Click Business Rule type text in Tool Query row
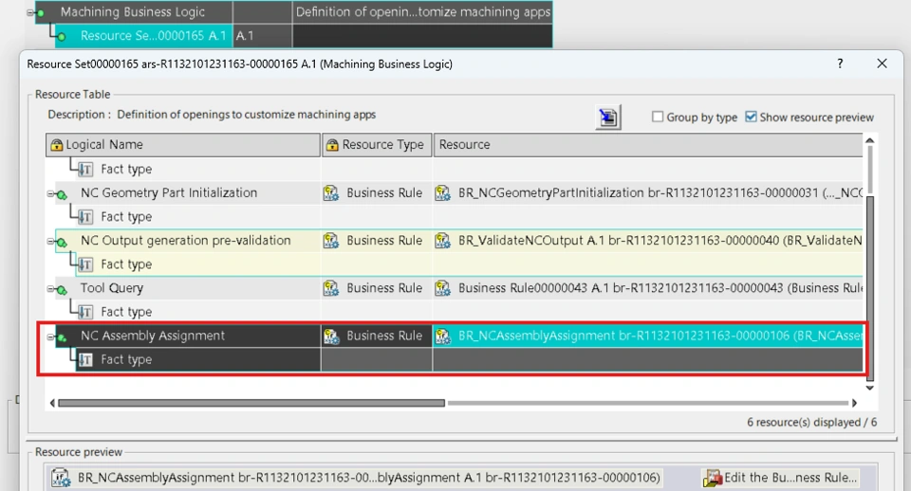 point(384,288)
